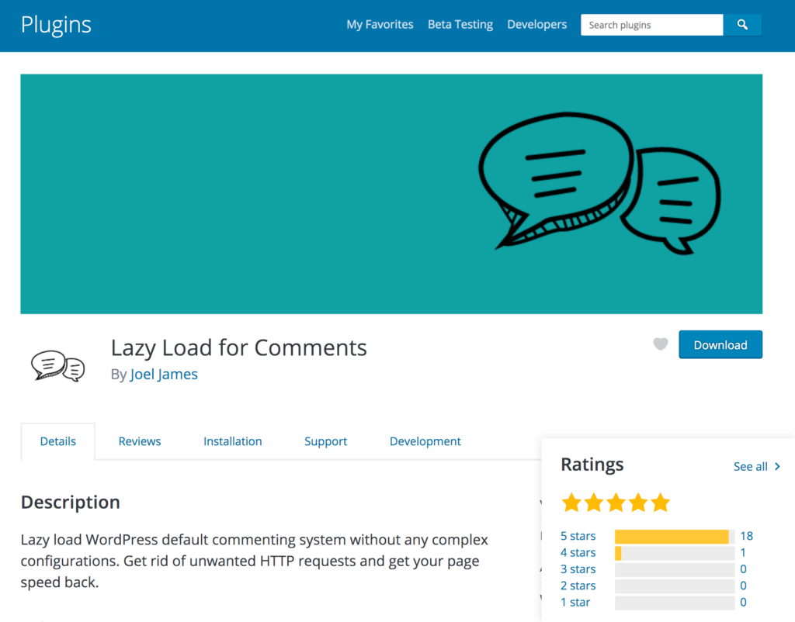The height and width of the screenshot is (622, 795).
Task: Click the See all chevron arrow
Action: 777,467
